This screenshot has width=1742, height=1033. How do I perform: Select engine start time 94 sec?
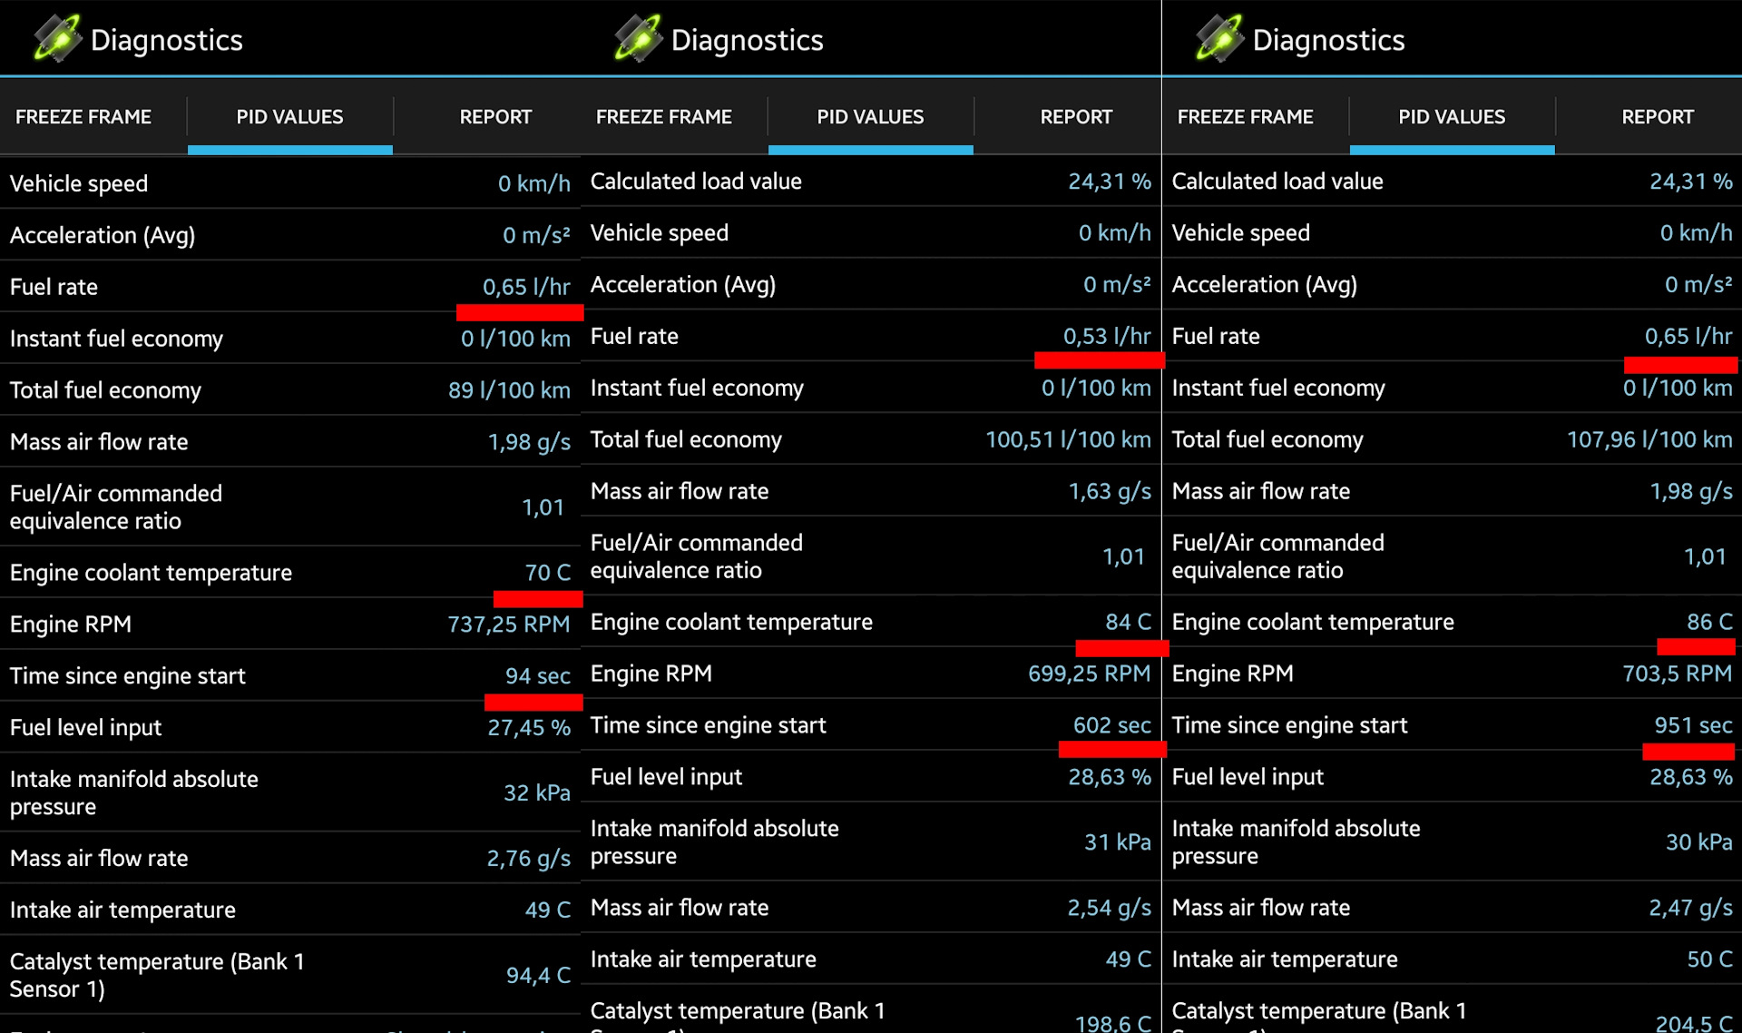coord(538,676)
